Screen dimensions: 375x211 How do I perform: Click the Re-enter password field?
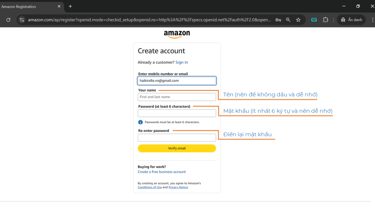(177, 138)
